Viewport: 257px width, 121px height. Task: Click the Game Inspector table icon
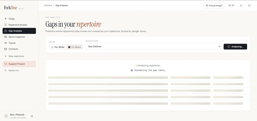pos(5,37)
